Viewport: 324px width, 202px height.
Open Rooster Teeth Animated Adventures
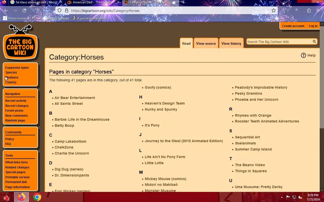267,121
